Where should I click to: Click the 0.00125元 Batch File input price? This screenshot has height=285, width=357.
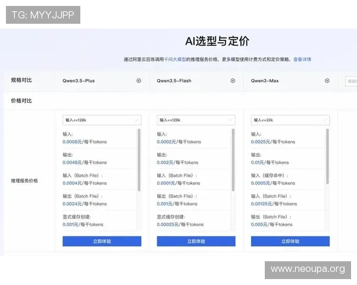click(261, 204)
